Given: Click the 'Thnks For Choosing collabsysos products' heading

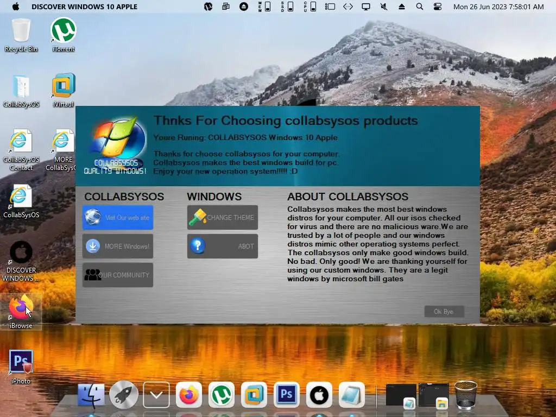Looking at the screenshot, I should click(x=286, y=121).
